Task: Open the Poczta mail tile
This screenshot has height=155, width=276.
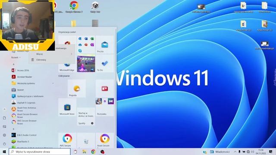Action: pyautogui.click(x=105, y=45)
